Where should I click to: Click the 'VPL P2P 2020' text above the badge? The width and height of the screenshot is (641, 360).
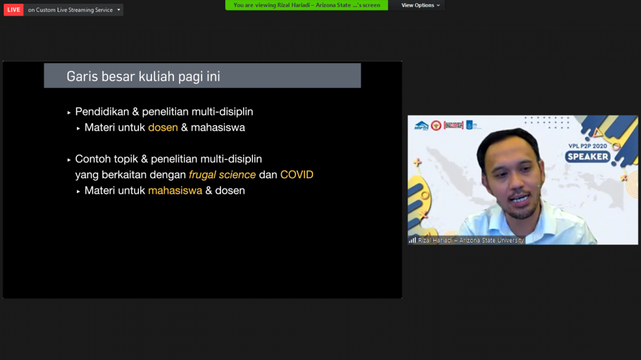point(588,145)
